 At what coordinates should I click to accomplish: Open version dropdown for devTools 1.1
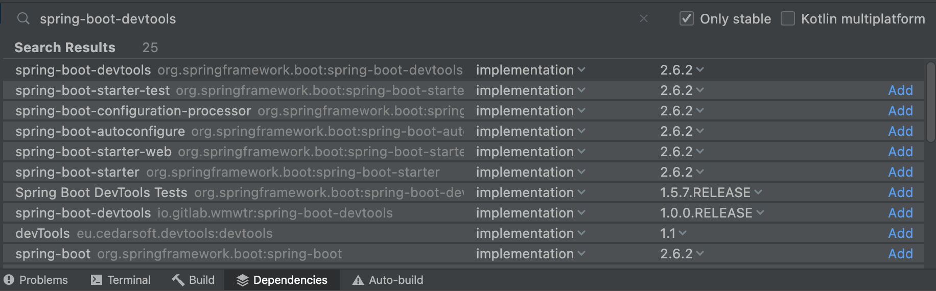click(683, 233)
